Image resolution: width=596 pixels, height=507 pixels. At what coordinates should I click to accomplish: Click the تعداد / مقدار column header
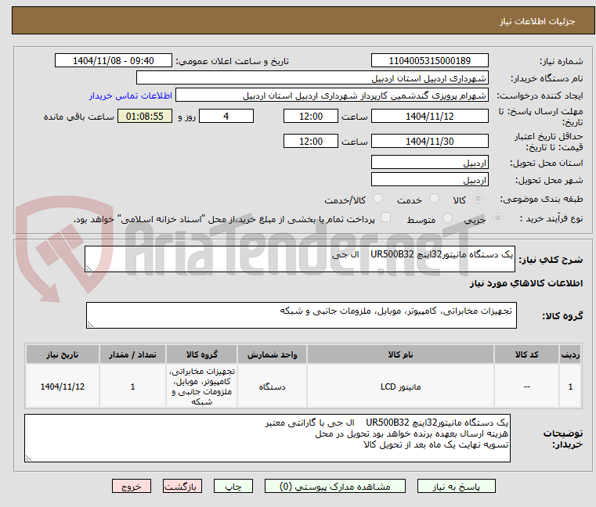[132, 354]
